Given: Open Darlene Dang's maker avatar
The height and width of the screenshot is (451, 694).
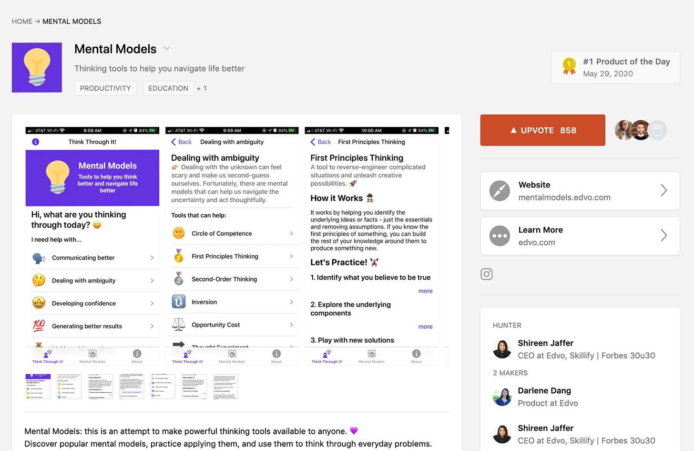Looking at the screenshot, I should 502,397.
